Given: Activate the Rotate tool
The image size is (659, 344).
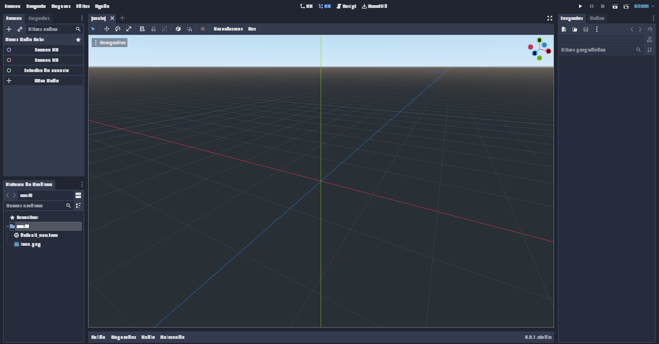Looking at the screenshot, I should [x=118, y=29].
